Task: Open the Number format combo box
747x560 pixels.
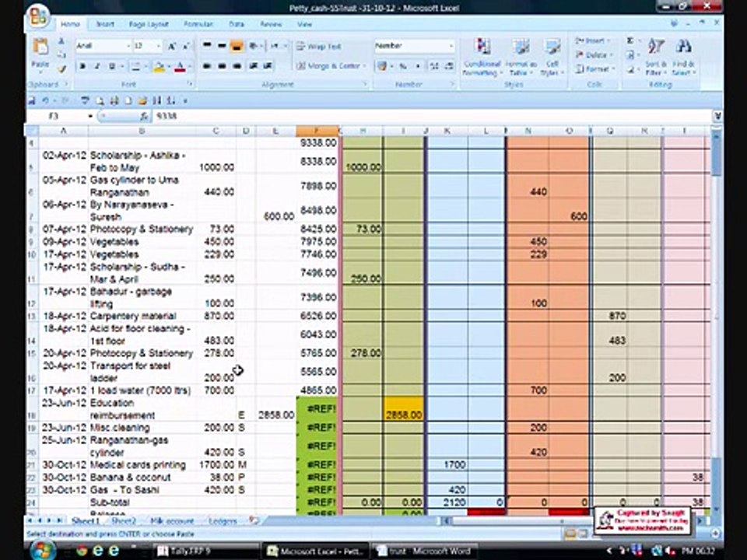Action: click(x=414, y=46)
